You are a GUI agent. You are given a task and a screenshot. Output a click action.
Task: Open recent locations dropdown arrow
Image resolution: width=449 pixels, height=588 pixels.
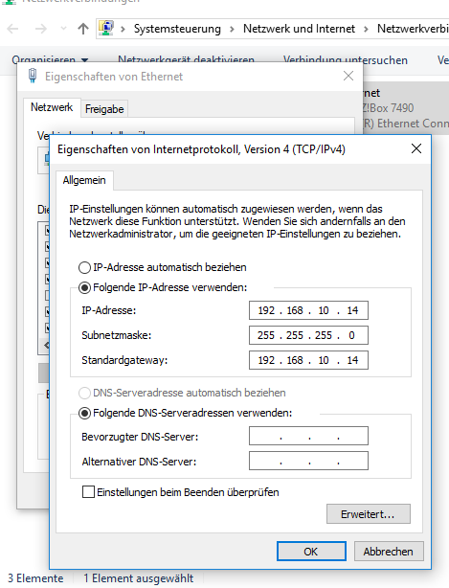[63, 29]
